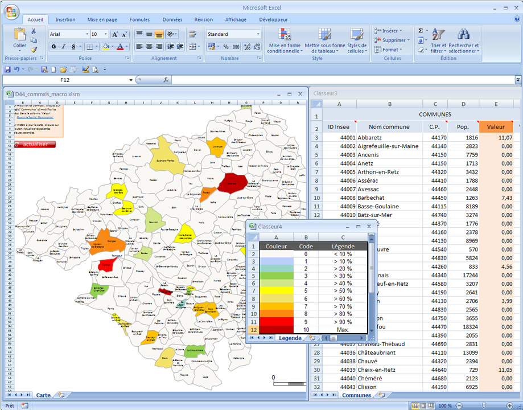Apply the red font color A
The height and width of the screenshot is (410, 523).
click(x=121, y=47)
